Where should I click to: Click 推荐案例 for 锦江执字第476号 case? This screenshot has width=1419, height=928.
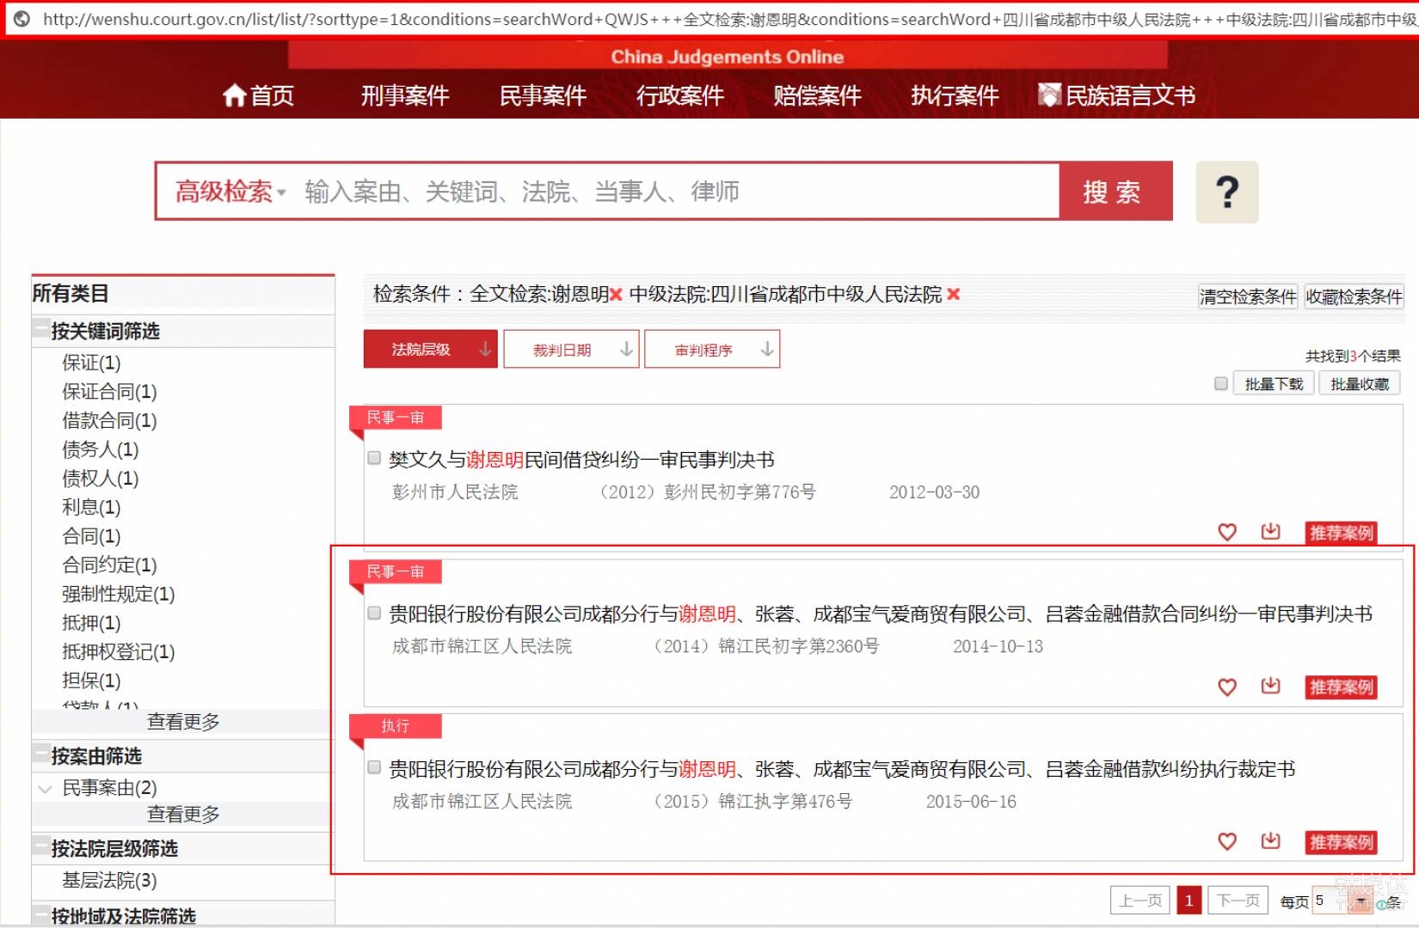(x=1341, y=842)
